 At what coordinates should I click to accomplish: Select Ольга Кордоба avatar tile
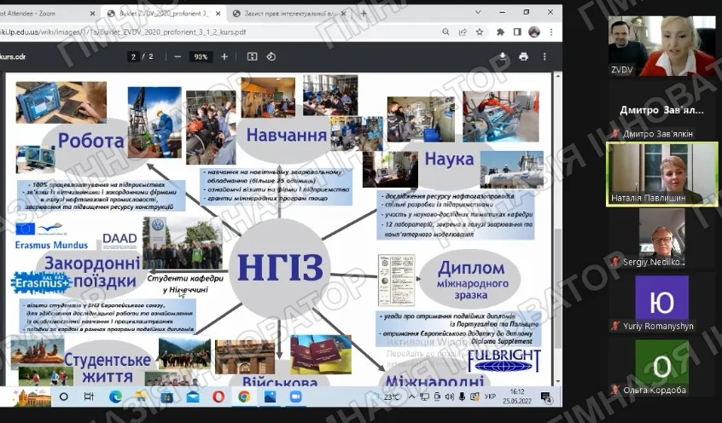pyautogui.click(x=661, y=367)
